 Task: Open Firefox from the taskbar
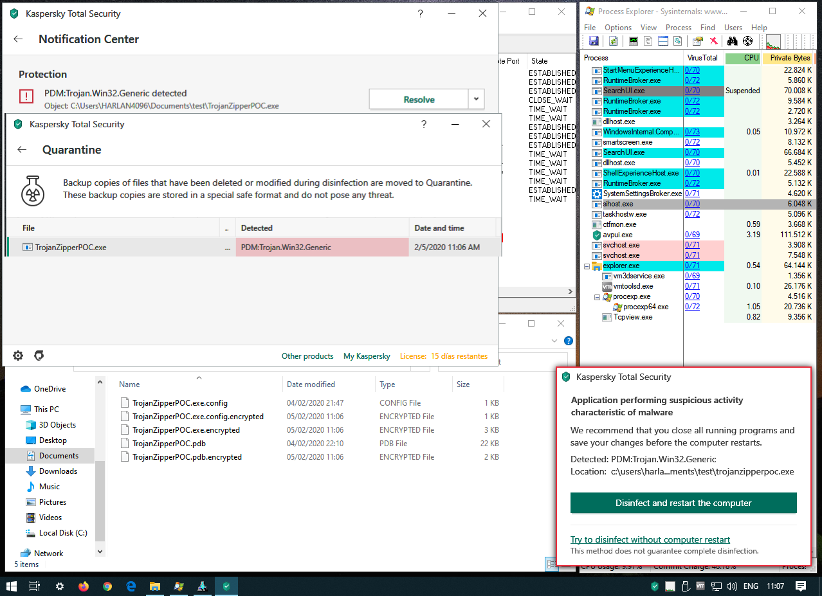[x=84, y=586]
